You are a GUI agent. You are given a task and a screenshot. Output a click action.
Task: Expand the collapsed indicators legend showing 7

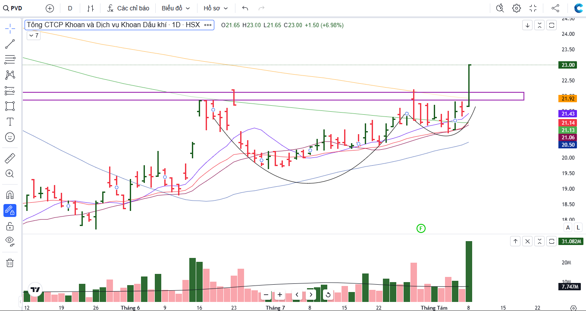pyautogui.click(x=34, y=35)
